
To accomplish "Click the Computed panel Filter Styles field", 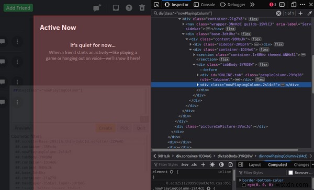I will (x=262, y=173).
